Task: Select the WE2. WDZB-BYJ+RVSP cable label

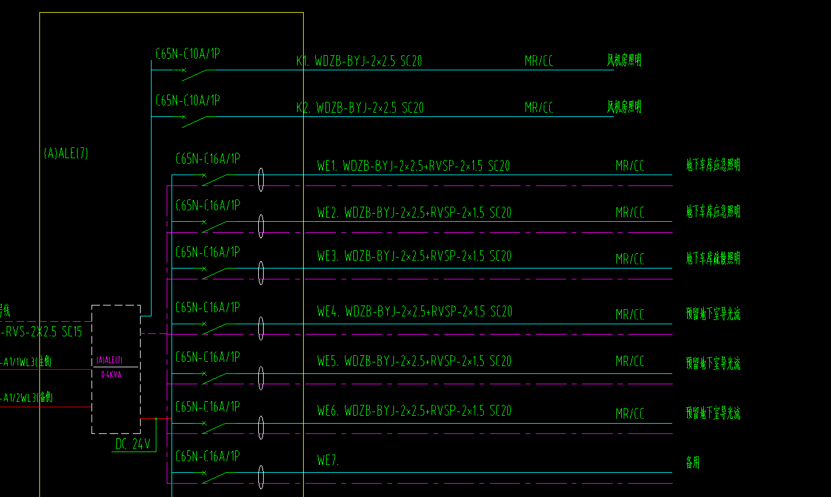Action: coord(415,213)
